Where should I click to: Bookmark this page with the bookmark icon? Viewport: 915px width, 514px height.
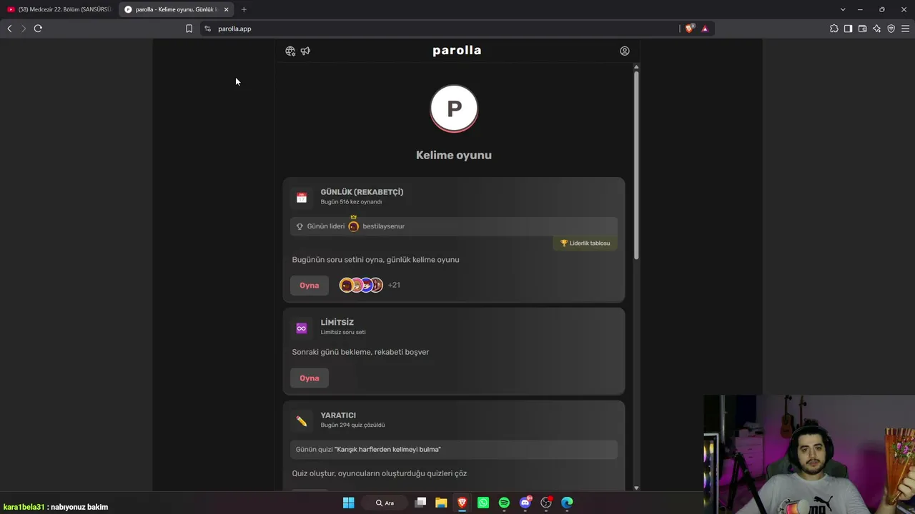coord(189,29)
